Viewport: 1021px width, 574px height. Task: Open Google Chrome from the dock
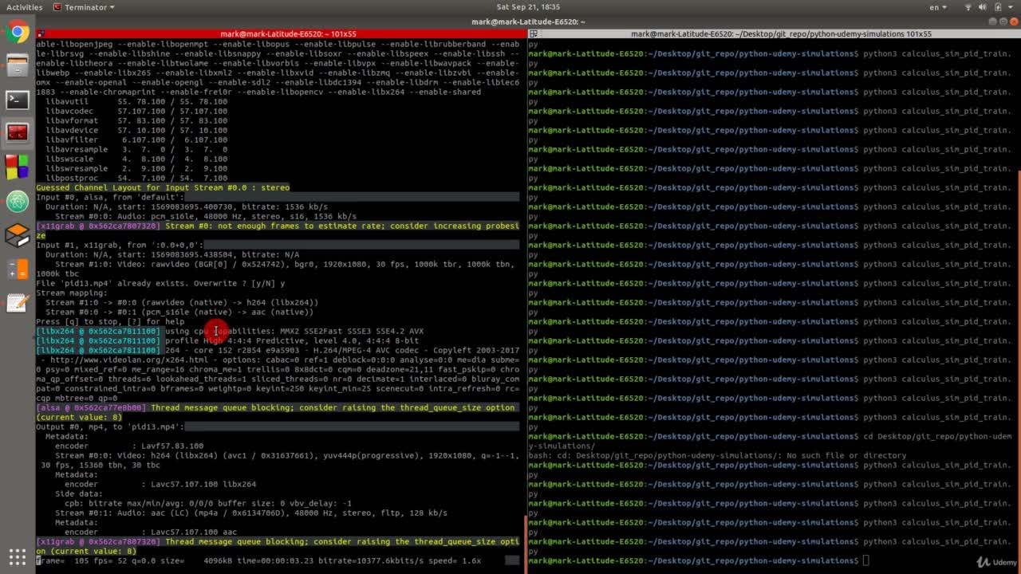[18, 33]
